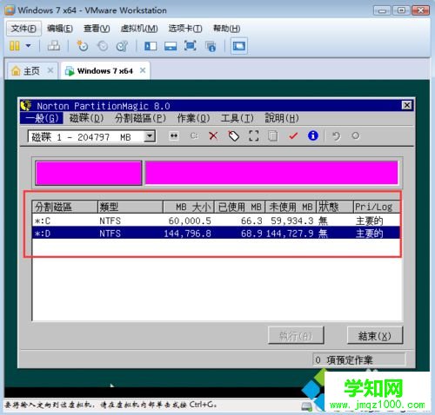Enter full screen mode icon
The image size is (435, 415).
pos(191,46)
